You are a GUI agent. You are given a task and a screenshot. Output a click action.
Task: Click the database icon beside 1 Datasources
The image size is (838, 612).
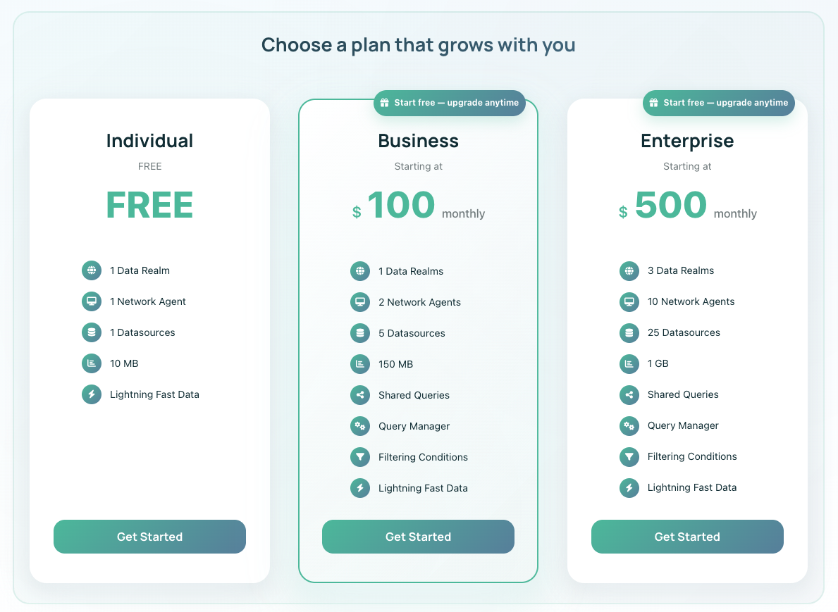(x=92, y=332)
